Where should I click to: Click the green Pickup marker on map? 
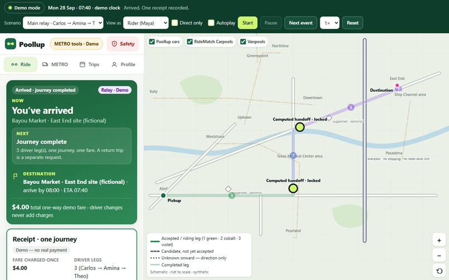[163, 196]
